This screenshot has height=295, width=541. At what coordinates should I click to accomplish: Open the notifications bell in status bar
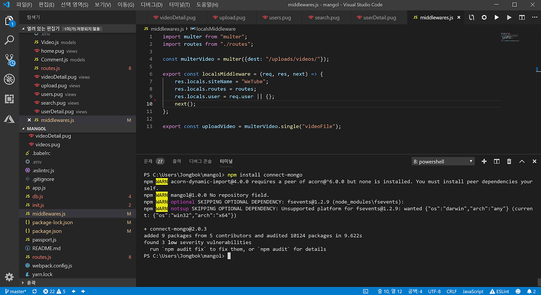click(x=531, y=291)
